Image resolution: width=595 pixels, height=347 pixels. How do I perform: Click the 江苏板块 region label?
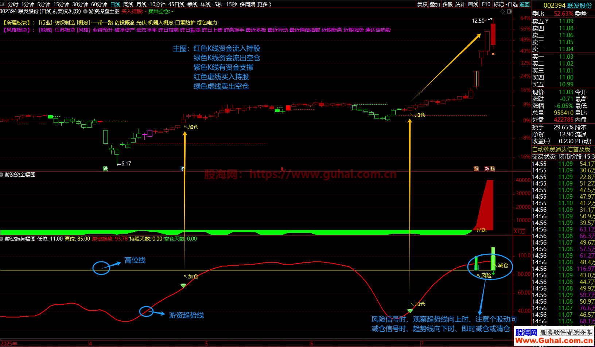(65, 30)
